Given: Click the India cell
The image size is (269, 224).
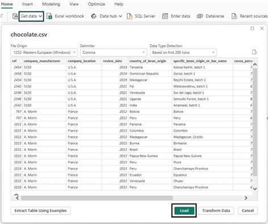Looking at the screenshot, I should point(150,105).
